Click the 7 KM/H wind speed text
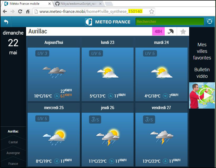Image resolution: width=216 pixels, height=168 pixels. [174, 95]
